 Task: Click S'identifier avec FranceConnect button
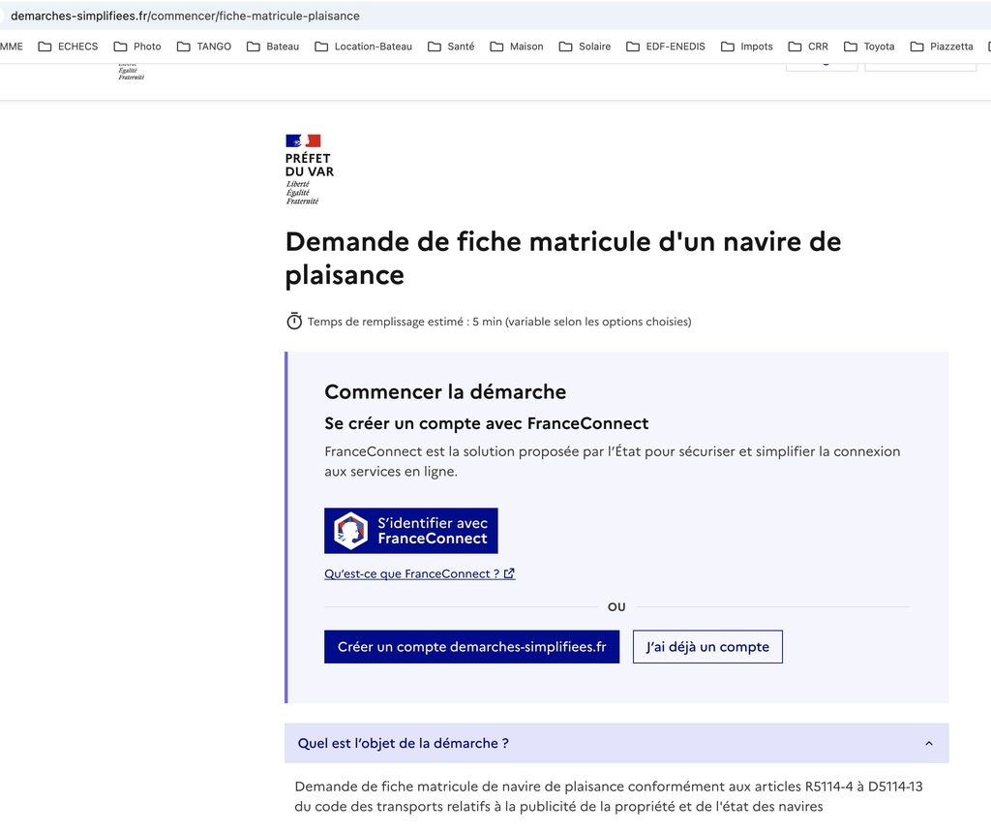click(410, 531)
